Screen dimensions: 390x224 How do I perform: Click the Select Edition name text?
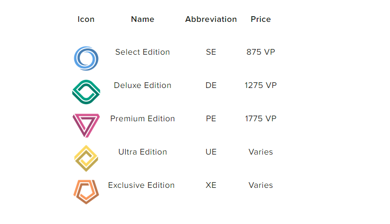tap(142, 52)
